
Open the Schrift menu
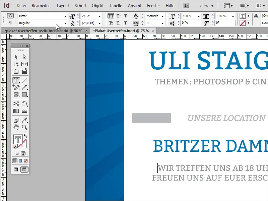(x=80, y=6)
